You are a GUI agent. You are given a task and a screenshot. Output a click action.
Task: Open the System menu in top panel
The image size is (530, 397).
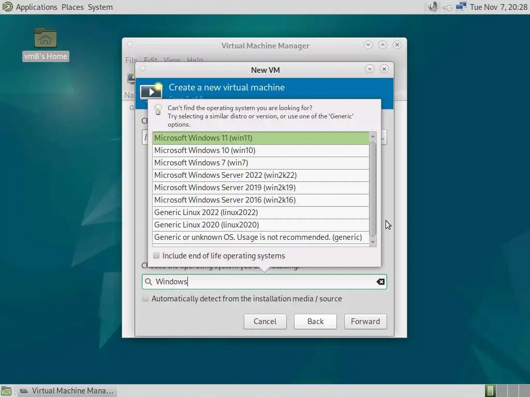(100, 7)
